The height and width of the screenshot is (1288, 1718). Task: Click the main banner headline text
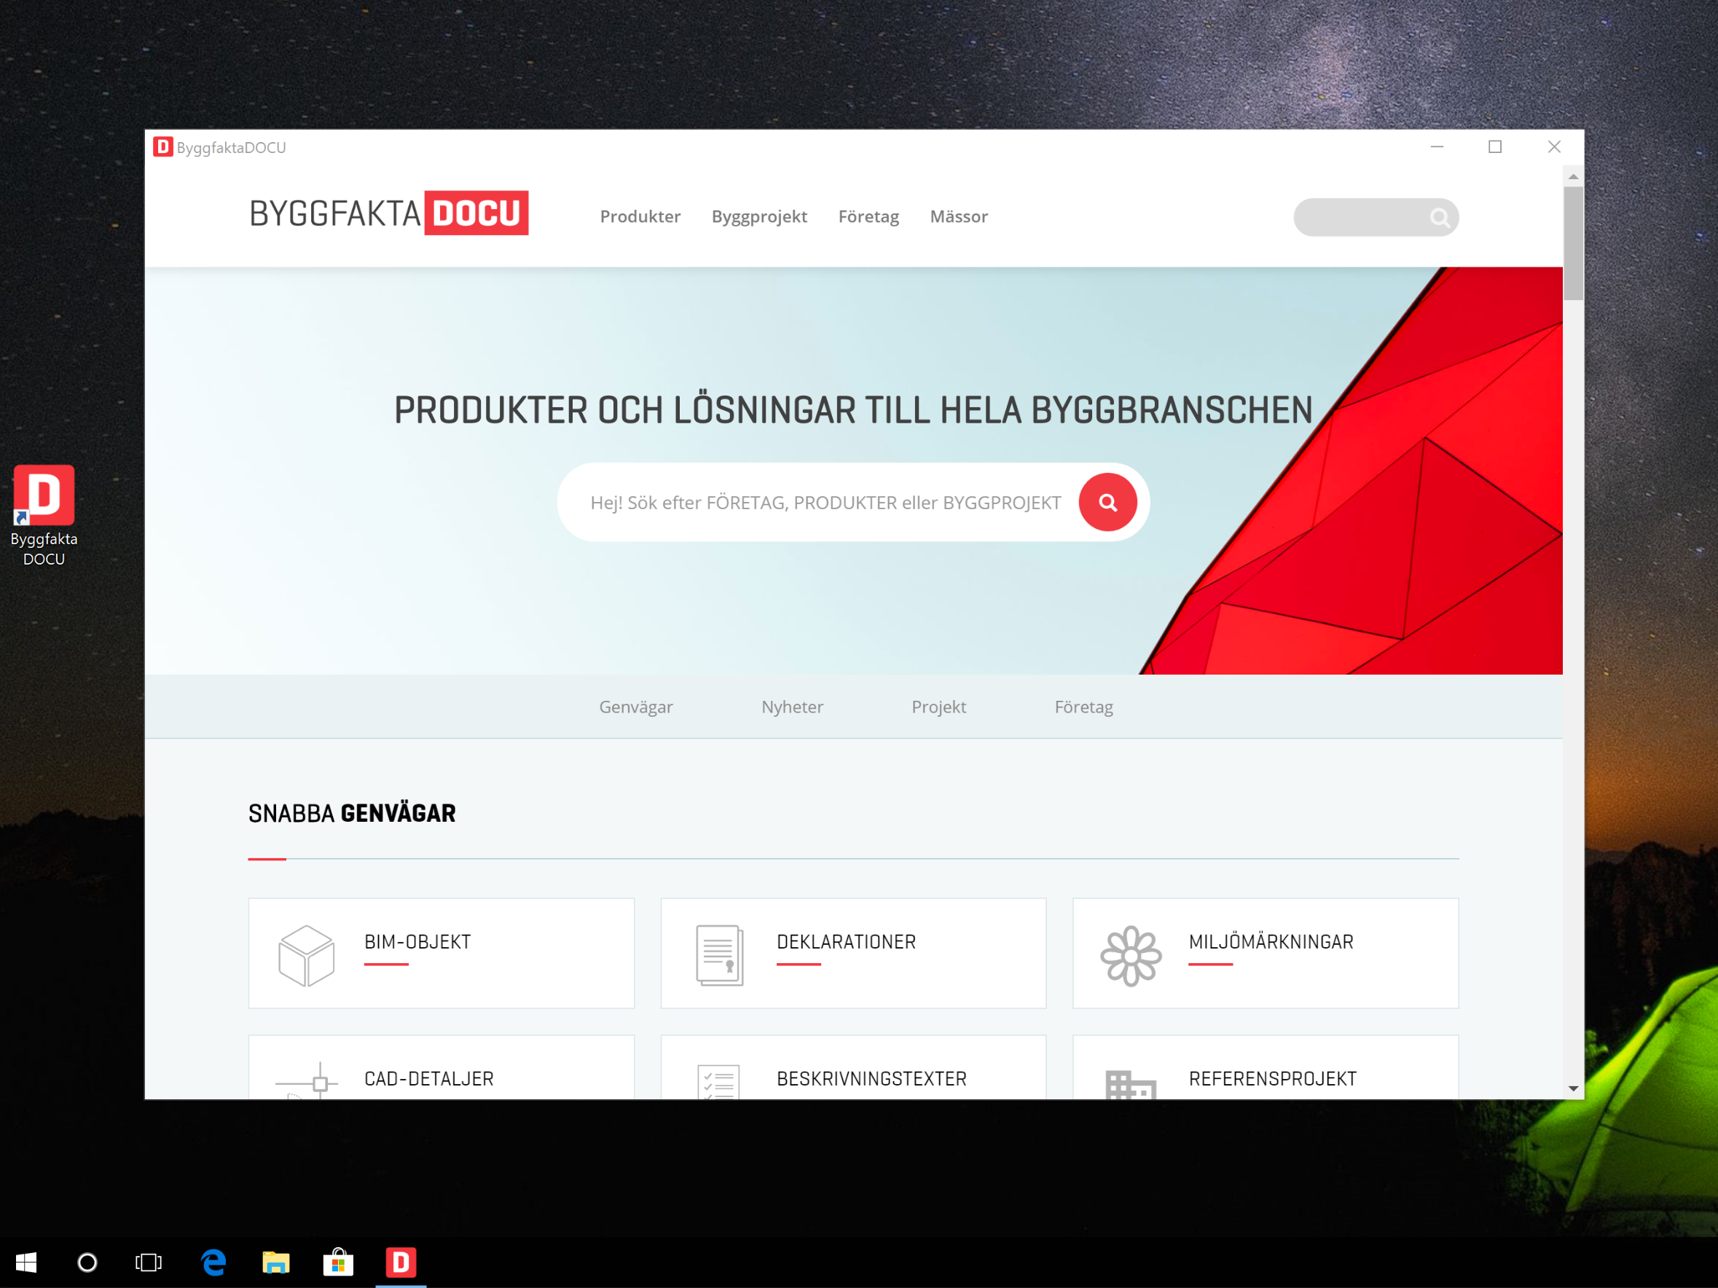(852, 410)
